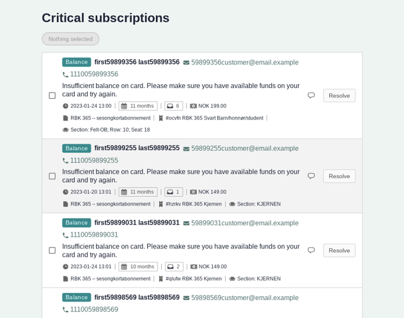Click envelope icon beside 59899356customer email

[186, 63]
